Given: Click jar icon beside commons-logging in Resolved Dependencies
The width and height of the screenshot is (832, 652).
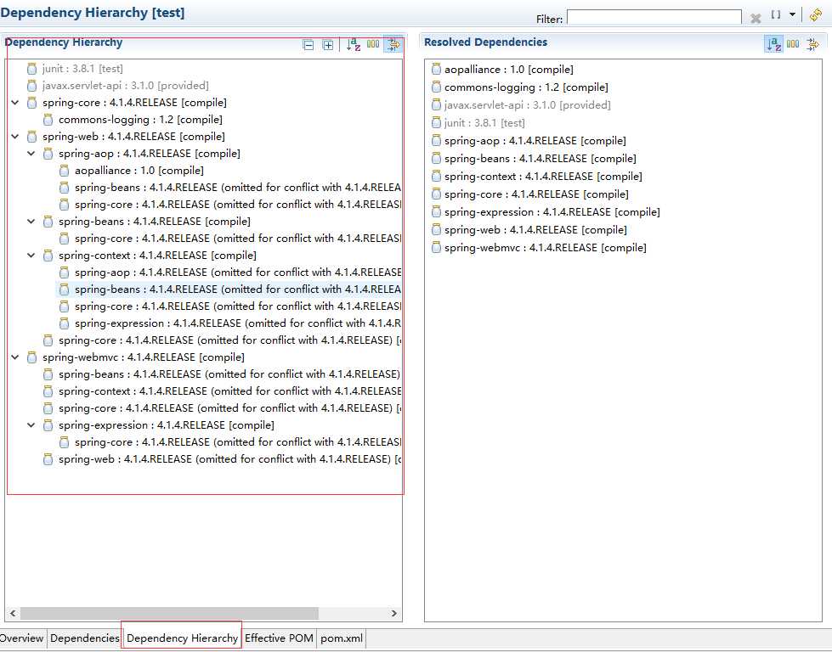Looking at the screenshot, I should pyautogui.click(x=436, y=87).
